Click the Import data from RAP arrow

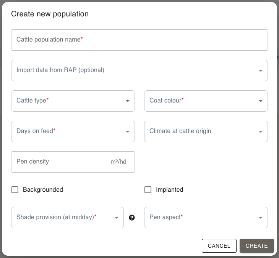pyautogui.click(x=260, y=71)
